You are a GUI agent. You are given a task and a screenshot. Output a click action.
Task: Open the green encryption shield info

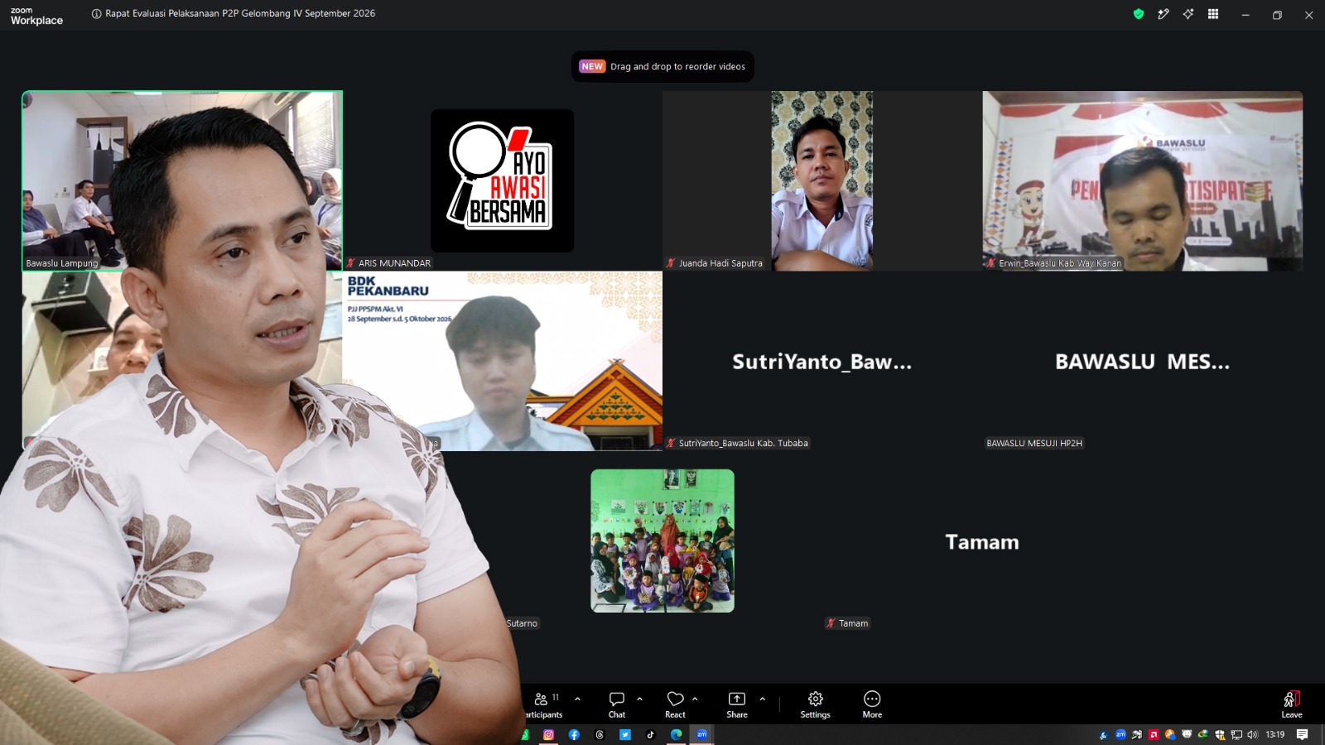(1139, 14)
